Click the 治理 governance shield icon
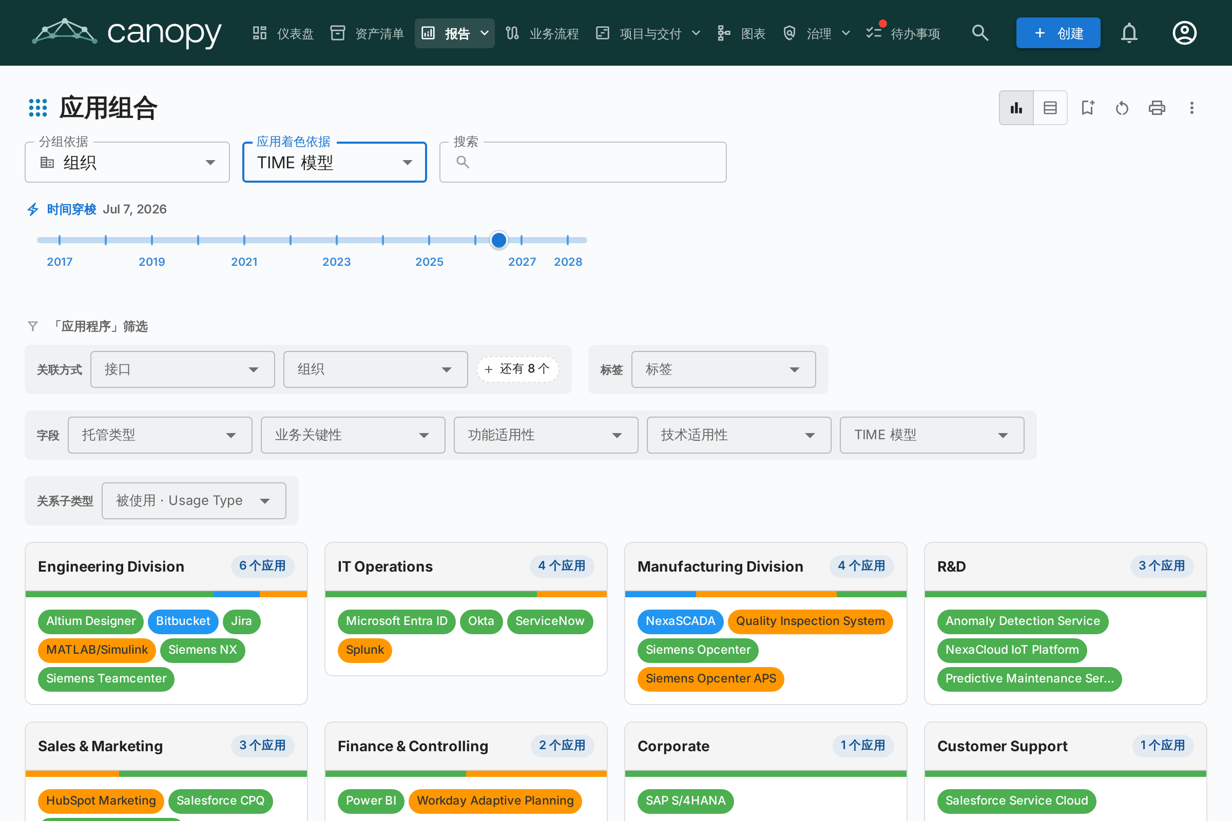 click(x=790, y=33)
